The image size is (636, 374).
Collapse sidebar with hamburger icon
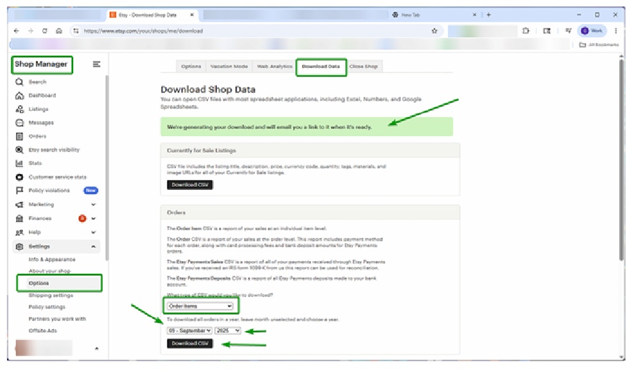click(96, 64)
